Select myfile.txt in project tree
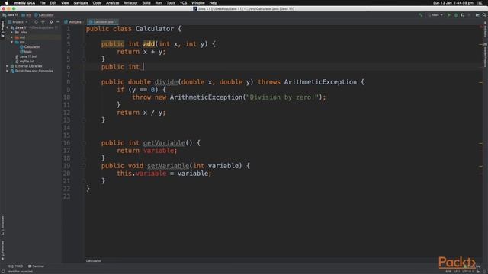The width and height of the screenshot is (488, 274). coord(25,62)
